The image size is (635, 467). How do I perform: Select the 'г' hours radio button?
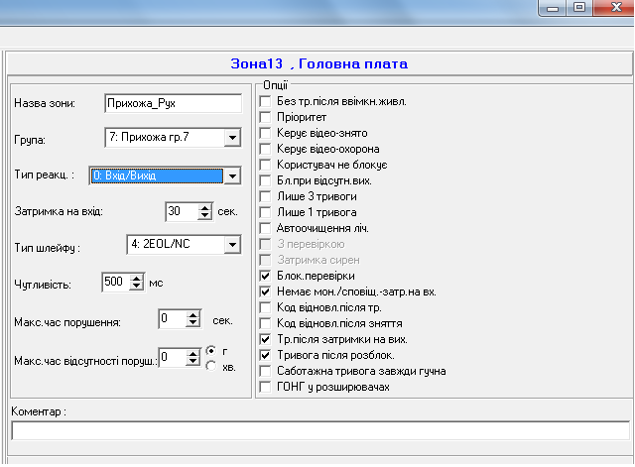click(210, 351)
